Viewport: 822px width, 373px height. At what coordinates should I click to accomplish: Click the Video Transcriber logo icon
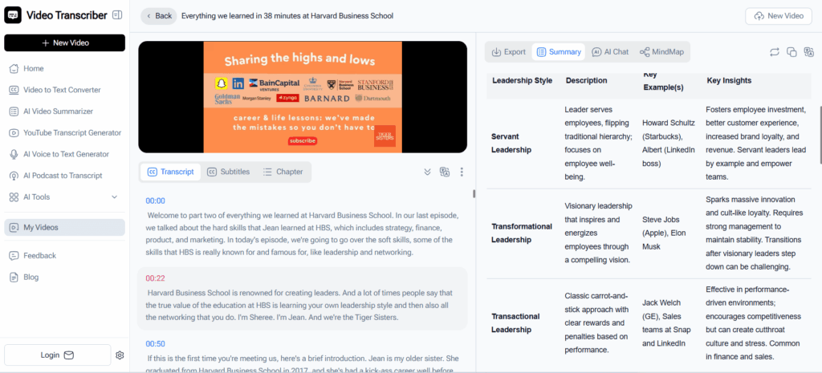coord(13,15)
